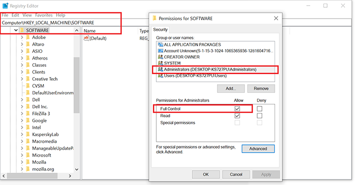Click the Mozilla folder icon

pos(28,162)
